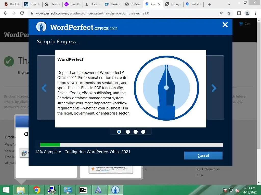Click the setup progress bar

pos(131,145)
